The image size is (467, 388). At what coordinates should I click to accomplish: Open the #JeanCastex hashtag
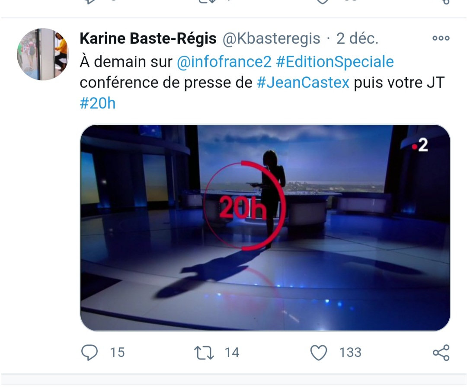303,83
